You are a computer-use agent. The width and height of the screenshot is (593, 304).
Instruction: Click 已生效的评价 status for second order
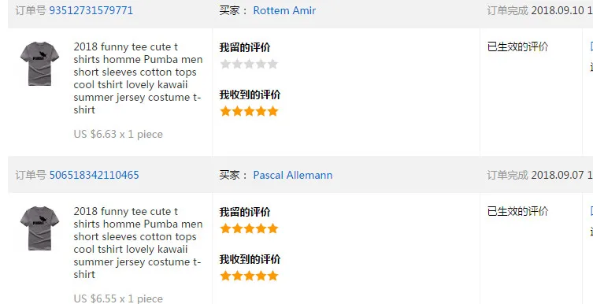click(517, 211)
